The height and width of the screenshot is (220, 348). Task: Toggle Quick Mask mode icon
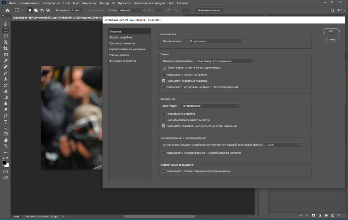pyautogui.click(x=6, y=172)
